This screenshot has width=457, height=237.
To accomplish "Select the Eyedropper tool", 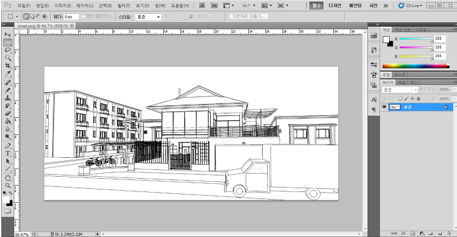I will click(x=8, y=74).
